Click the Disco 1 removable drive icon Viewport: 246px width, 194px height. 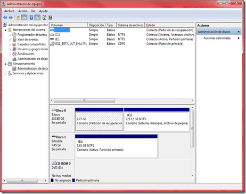tap(54, 137)
